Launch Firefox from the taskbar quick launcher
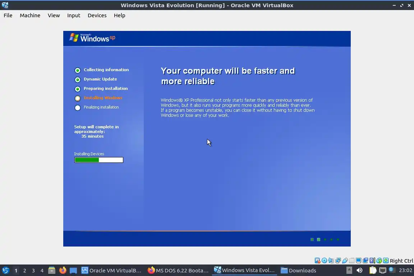The width and height of the screenshot is (414, 276). pyautogui.click(x=63, y=271)
